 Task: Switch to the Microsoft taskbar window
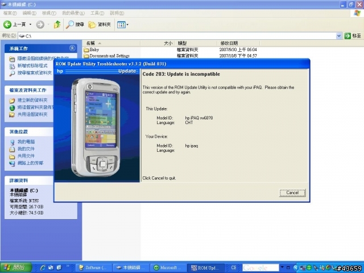pyautogui.click(x=168, y=268)
